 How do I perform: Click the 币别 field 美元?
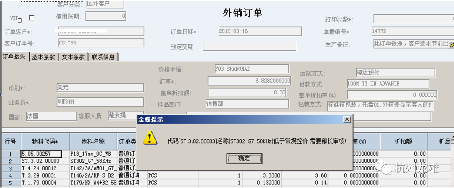100,88
